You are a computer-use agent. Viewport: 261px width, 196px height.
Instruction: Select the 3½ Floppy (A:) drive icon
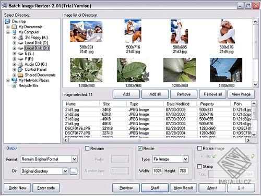(x=20, y=38)
